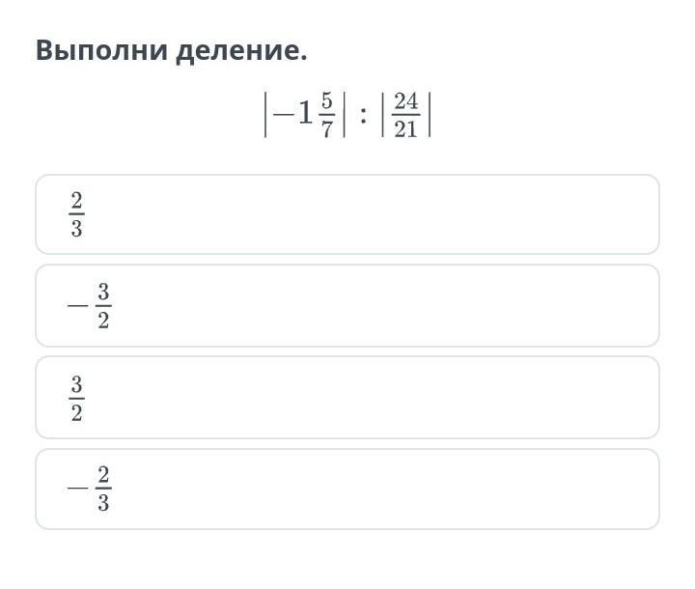This screenshot has height=589, width=695.
Task: Click the fraction 2/3 text in first option
Action: pyautogui.click(x=76, y=214)
